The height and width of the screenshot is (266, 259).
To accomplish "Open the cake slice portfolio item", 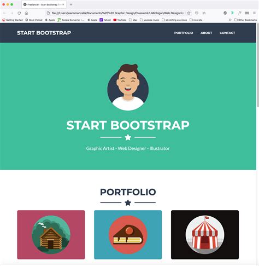I will 128,235.
